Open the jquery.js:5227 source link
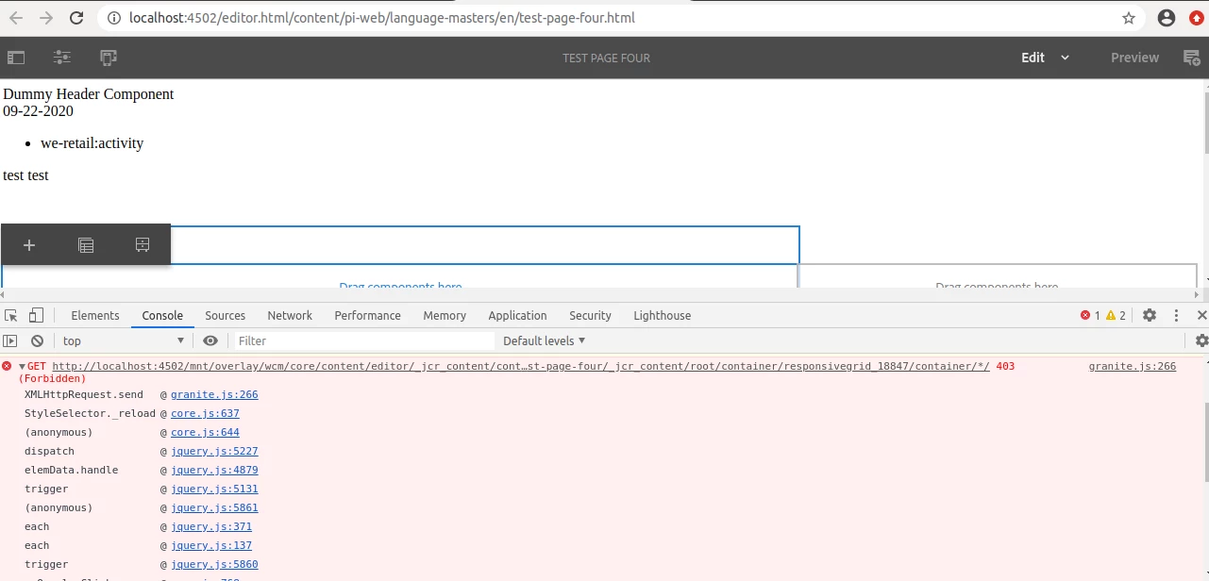Viewport: 1209px width, 581px height. [214, 451]
